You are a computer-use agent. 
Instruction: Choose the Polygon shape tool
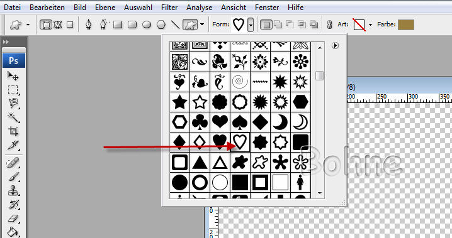(x=161, y=24)
